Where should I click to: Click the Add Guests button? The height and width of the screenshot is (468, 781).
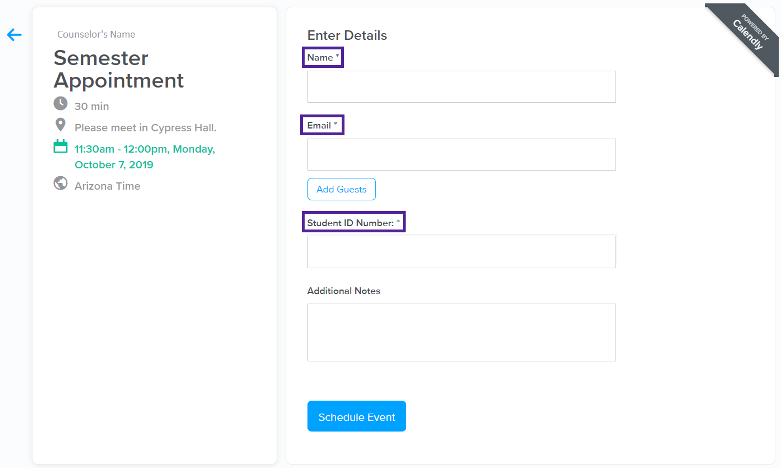[342, 189]
